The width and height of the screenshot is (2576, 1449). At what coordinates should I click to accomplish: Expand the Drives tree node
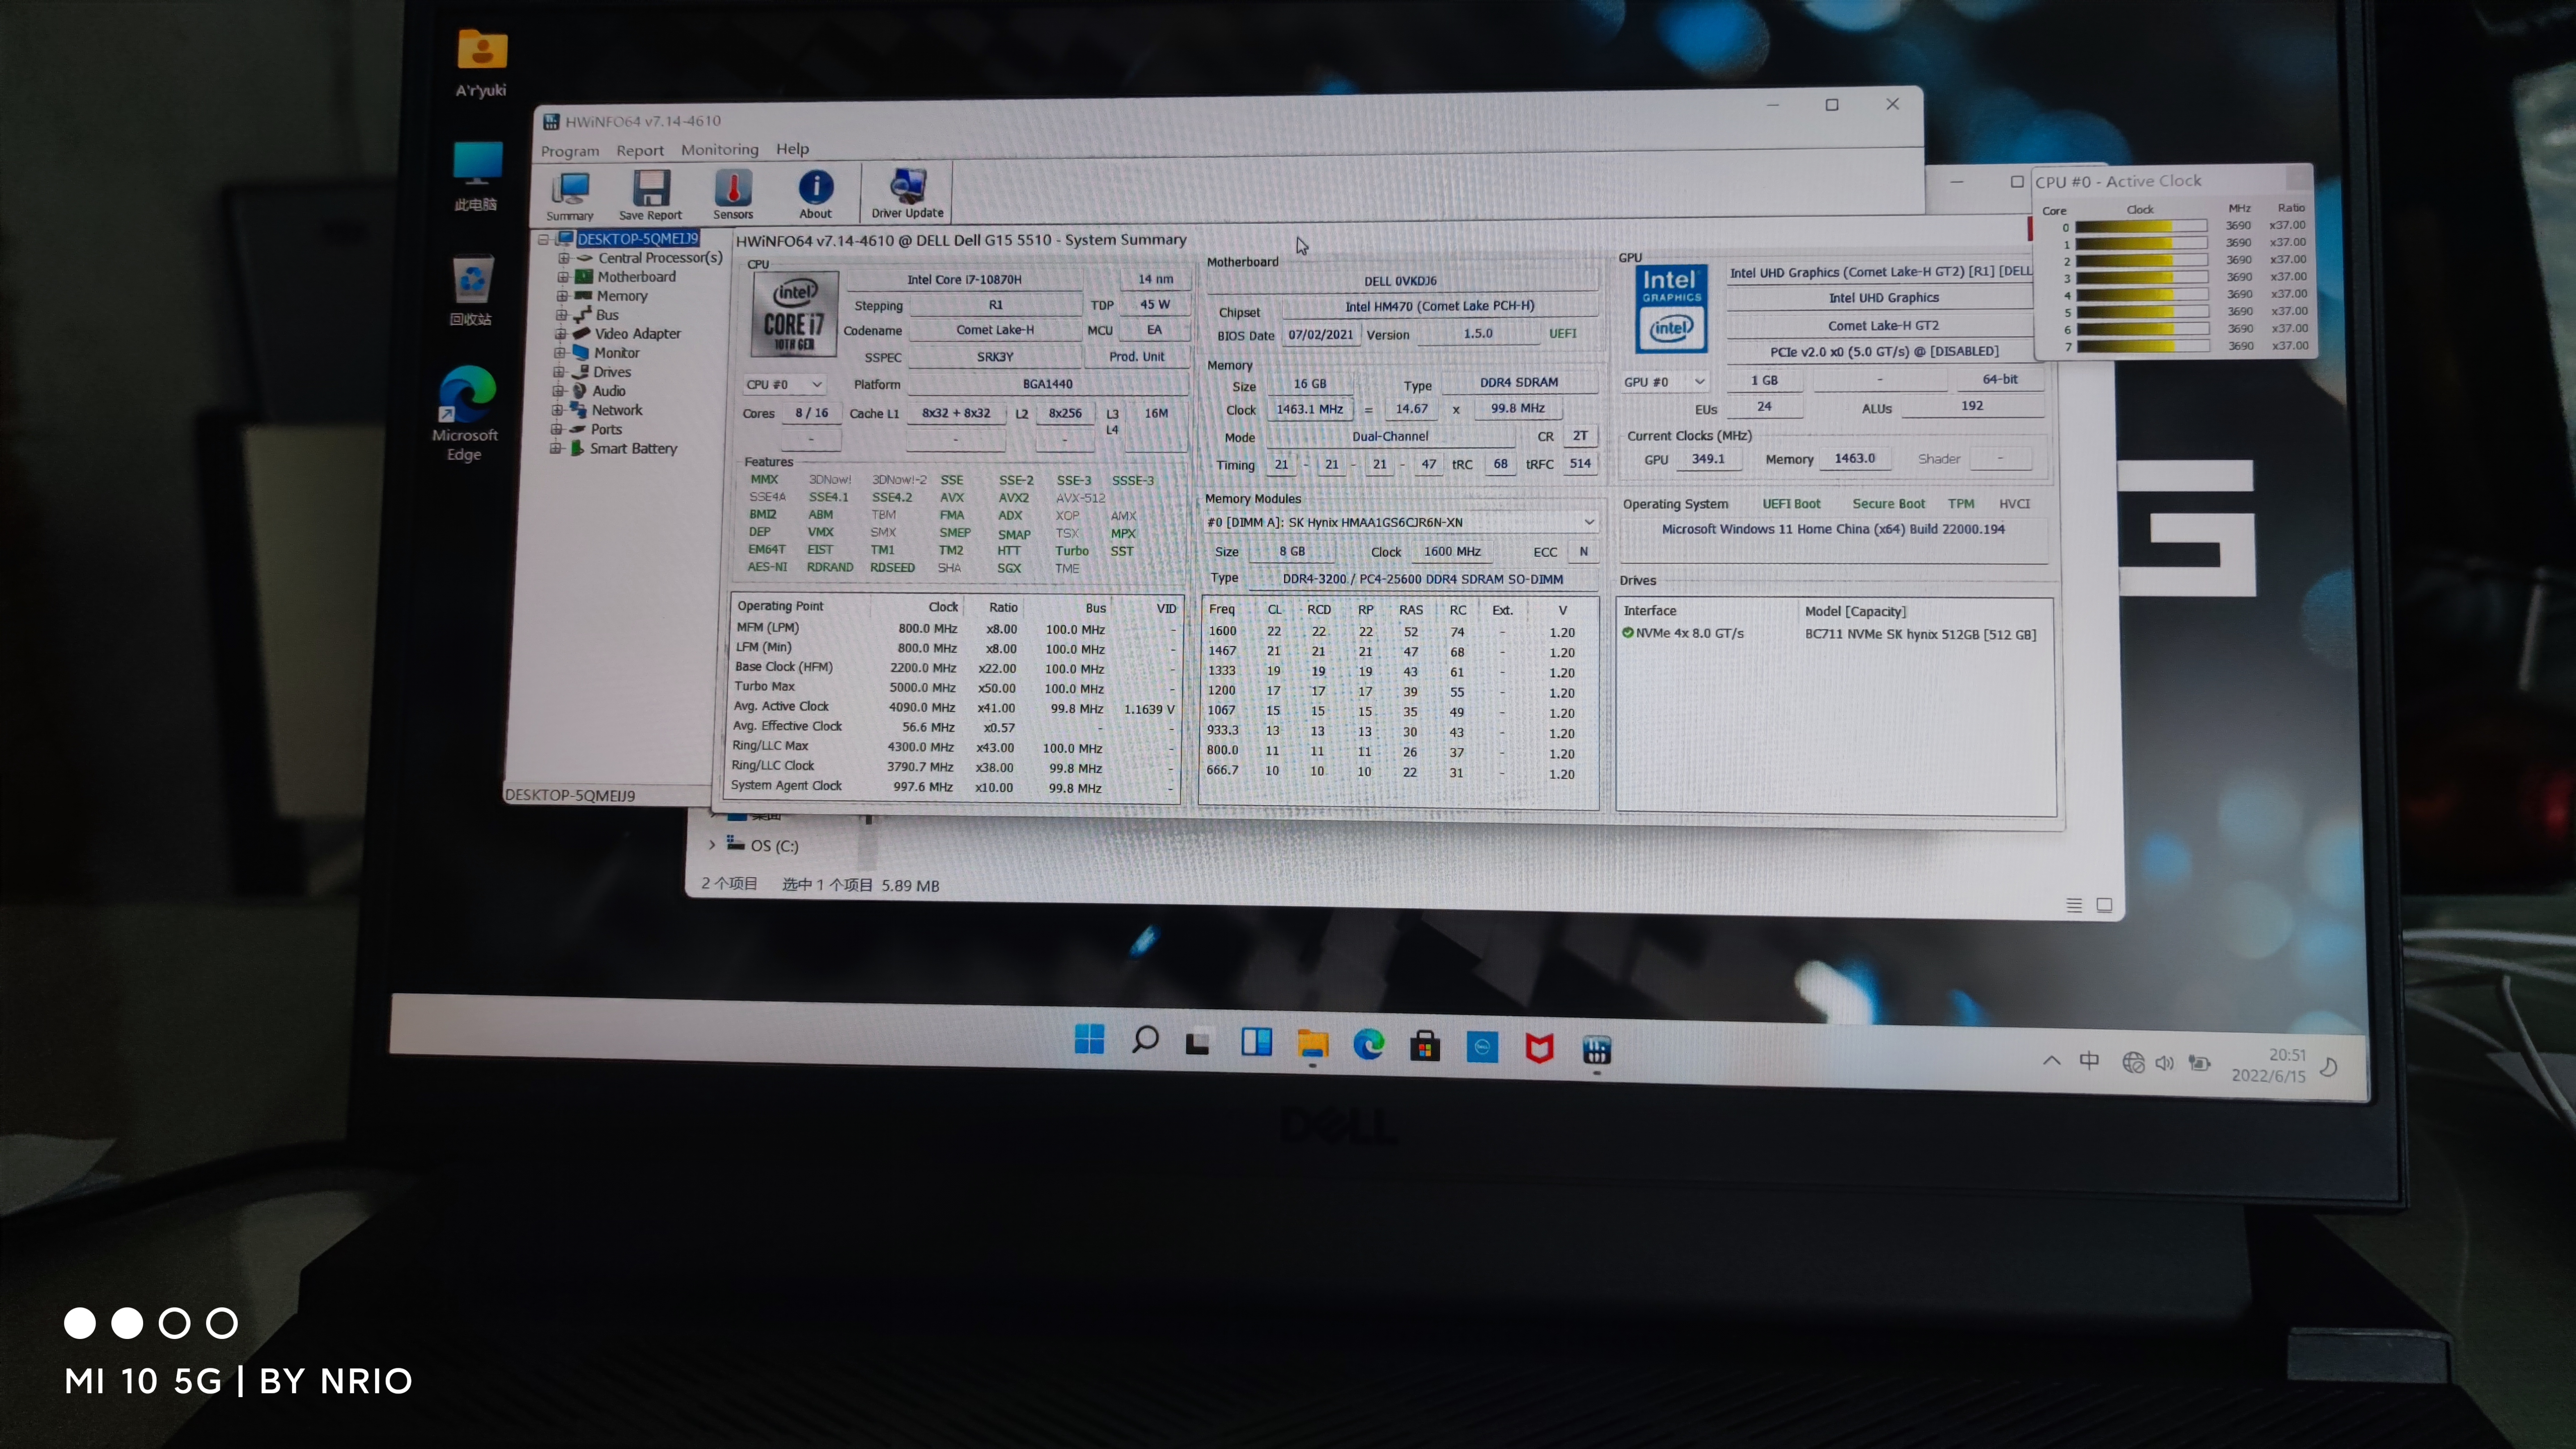click(x=560, y=372)
